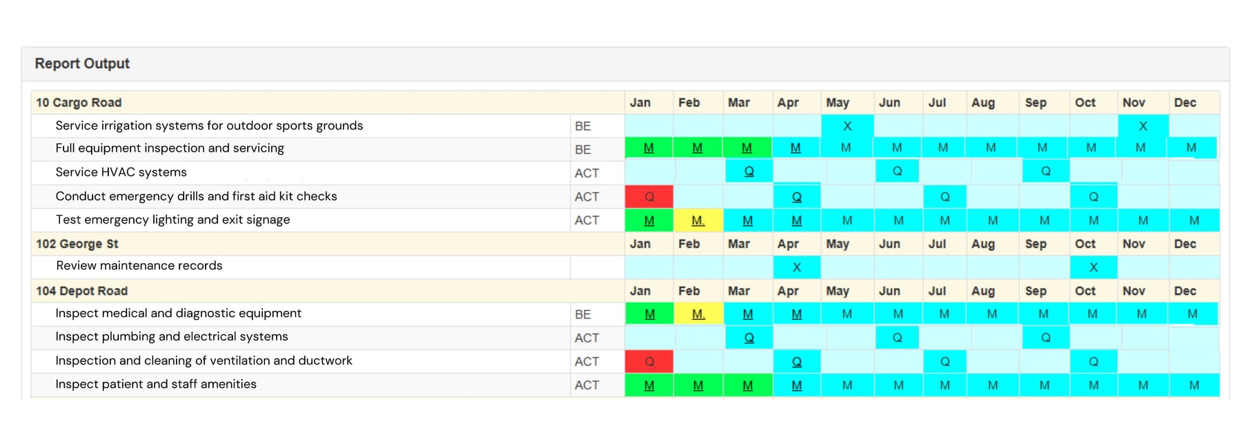Select December M cell for Test emergency lighting

pos(1194,221)
